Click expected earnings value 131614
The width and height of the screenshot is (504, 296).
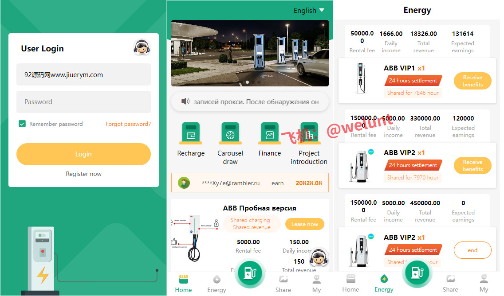tap(463, 34)
